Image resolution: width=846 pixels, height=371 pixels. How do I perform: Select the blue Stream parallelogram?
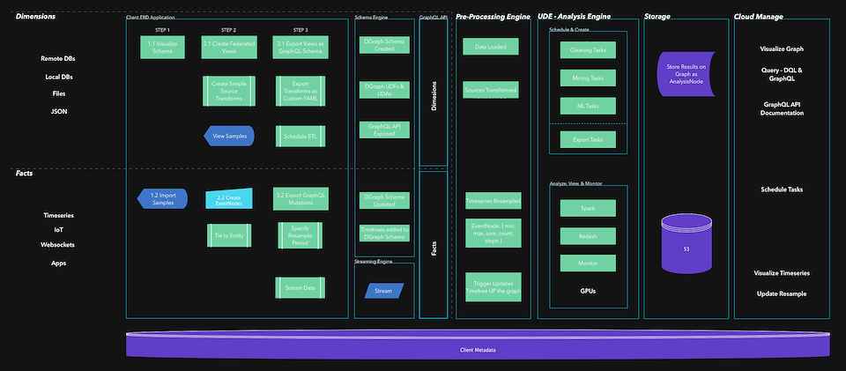click(383, 291)
